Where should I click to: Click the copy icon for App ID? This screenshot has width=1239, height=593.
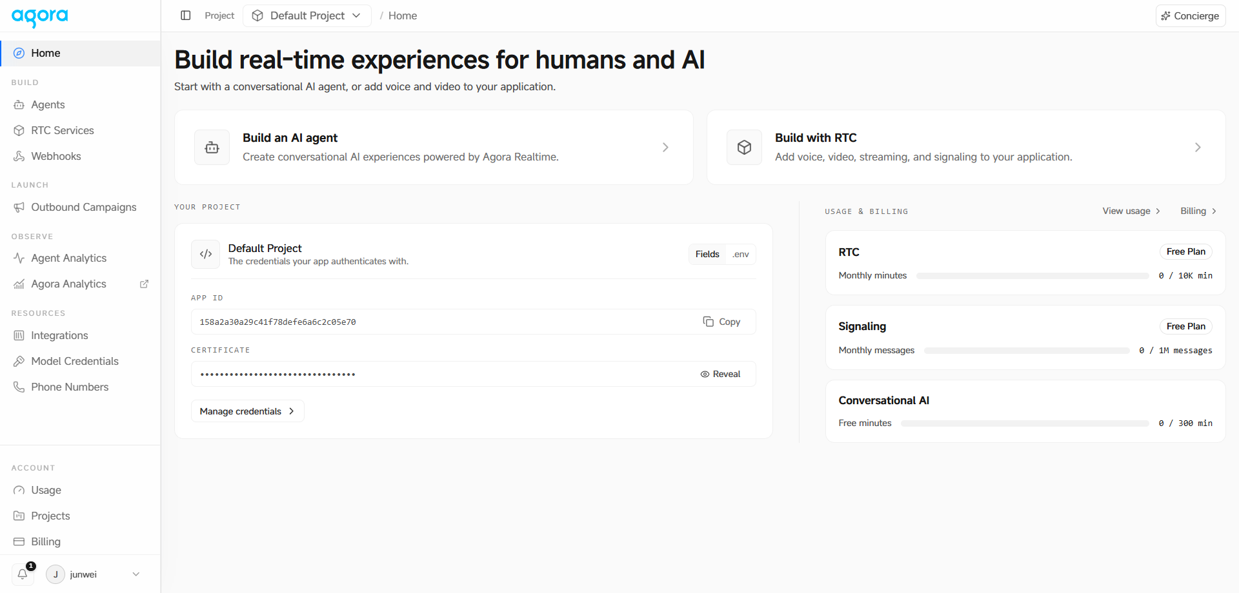click(x=708, y=322)
